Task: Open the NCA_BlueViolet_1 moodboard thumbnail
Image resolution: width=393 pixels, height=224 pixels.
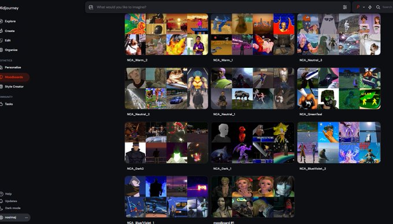Action: point(166,197)
